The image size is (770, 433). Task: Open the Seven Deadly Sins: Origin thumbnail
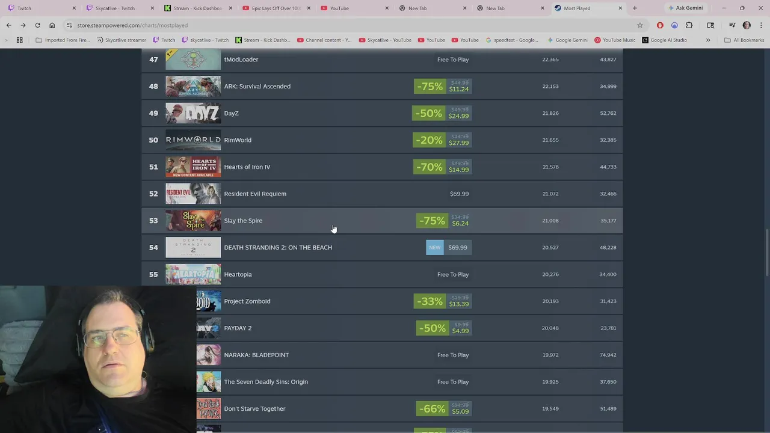pyautogui.click(x=209, y=382)
